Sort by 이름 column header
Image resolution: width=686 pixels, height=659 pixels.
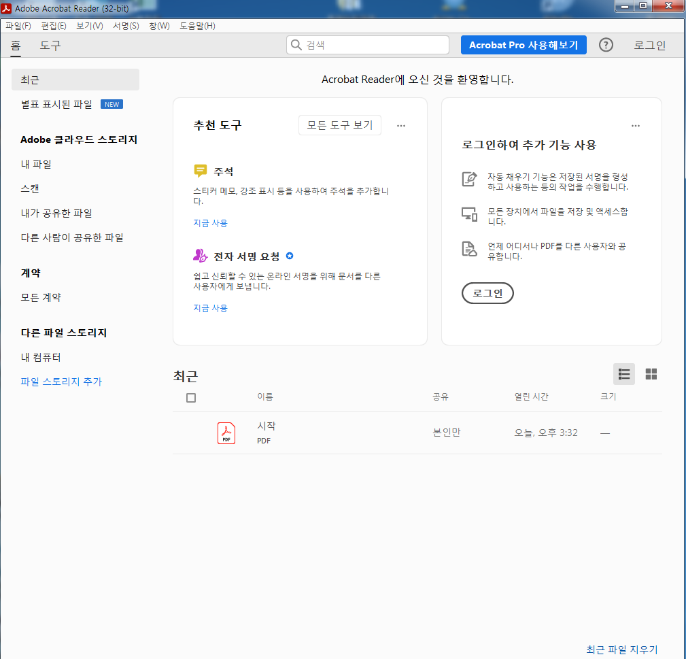265,396
